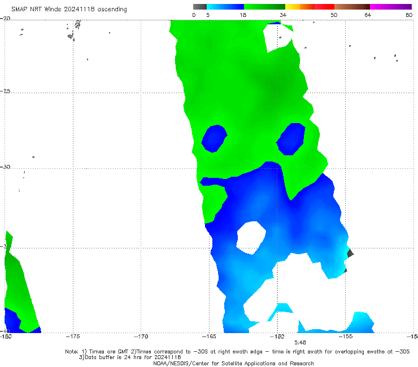Click the cyan-blue segment of the color bar

coord(225,7)
